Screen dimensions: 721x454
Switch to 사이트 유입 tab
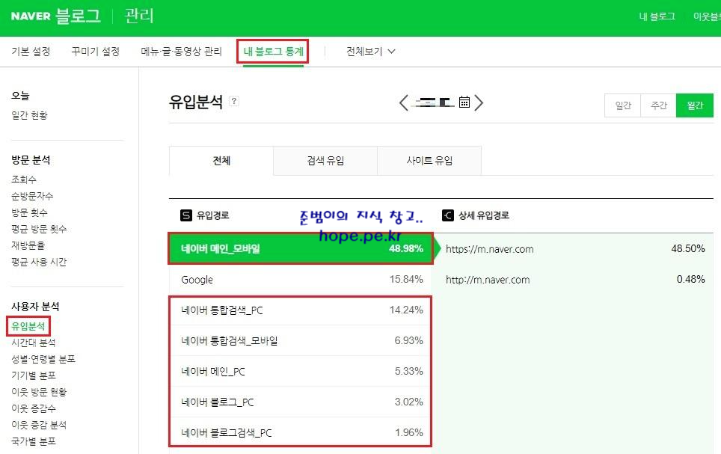click(x=429, y=161)
